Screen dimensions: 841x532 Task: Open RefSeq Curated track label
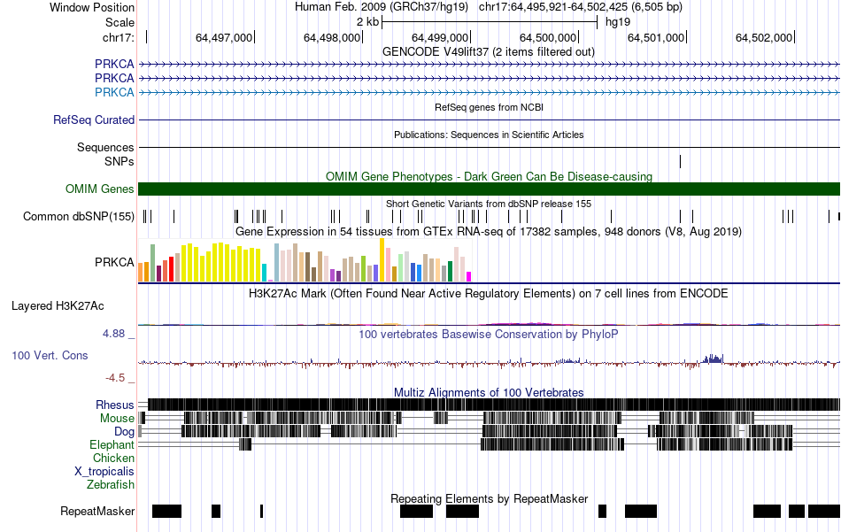pos(94,120)
